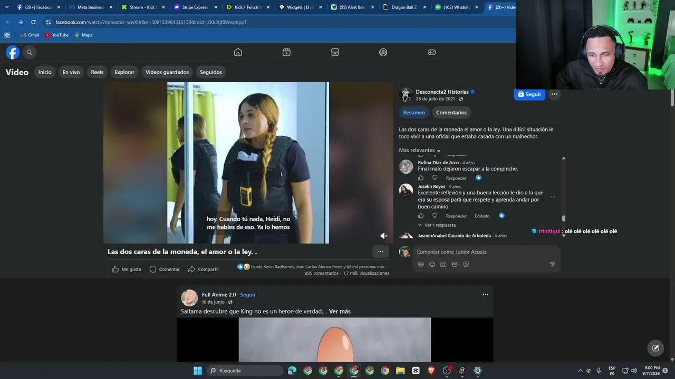Unmute the video with the speaker icon
The height and width of the screenshot is (379, 675).
pyautogui.click(x=384, y=236)
